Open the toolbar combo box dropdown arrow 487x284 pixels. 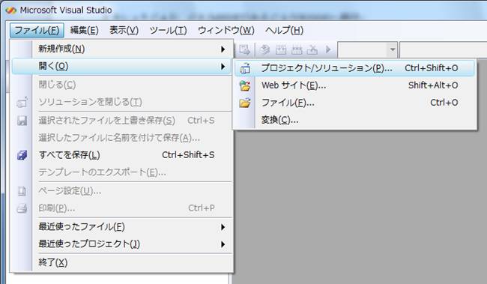(393, 49)
